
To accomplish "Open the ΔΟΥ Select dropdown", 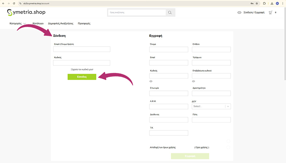I will click(211, 106).
